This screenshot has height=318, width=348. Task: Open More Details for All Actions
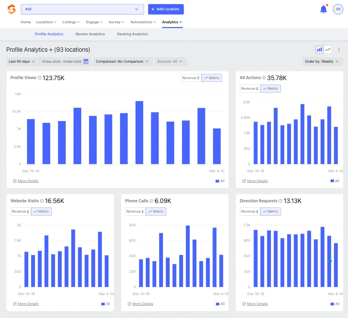257,181
